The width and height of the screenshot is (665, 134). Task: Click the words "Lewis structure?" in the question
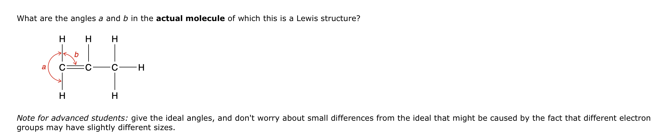coord(328,19)
